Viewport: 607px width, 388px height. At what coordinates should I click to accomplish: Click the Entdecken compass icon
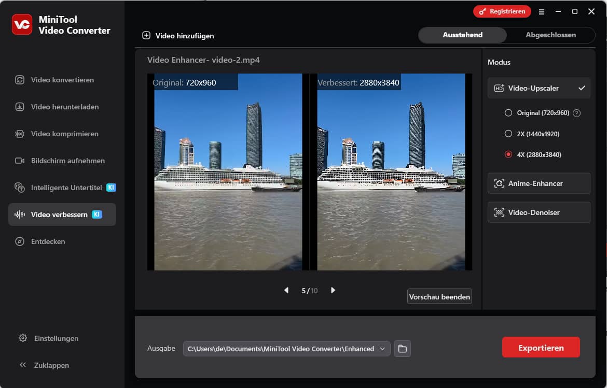coord(20,241)
